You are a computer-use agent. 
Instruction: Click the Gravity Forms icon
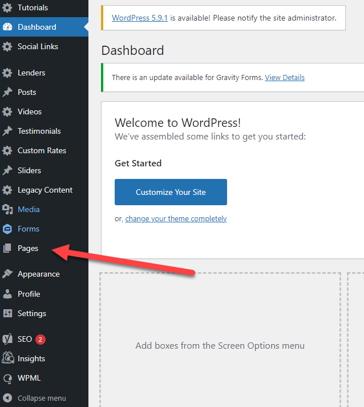click(7, 229)
